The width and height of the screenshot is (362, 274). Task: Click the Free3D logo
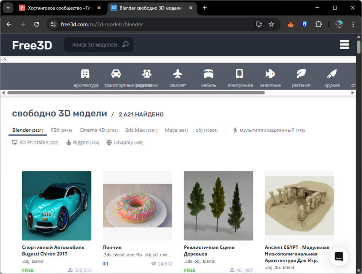point(32,45)
